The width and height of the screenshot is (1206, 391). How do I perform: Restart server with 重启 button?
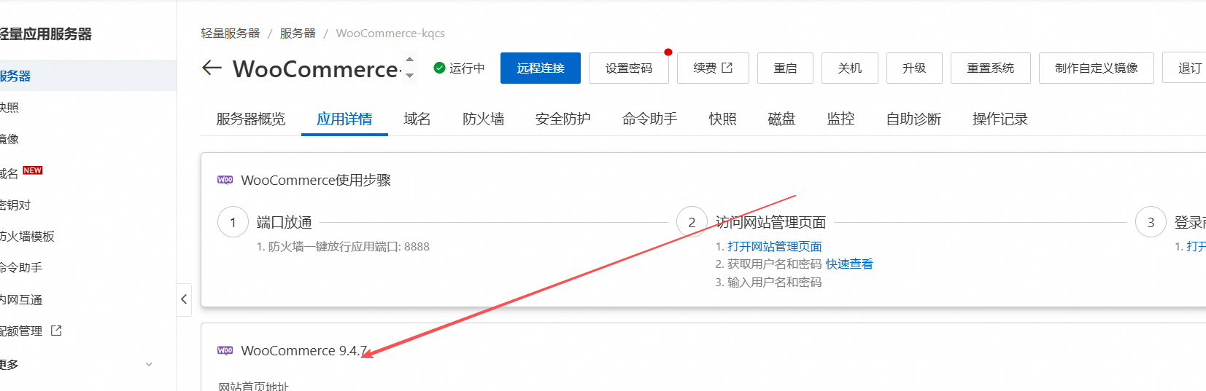(x=786, y=68)
